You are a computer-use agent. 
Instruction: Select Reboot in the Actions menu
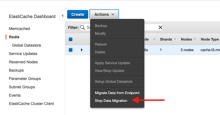(x=101, y=44)
